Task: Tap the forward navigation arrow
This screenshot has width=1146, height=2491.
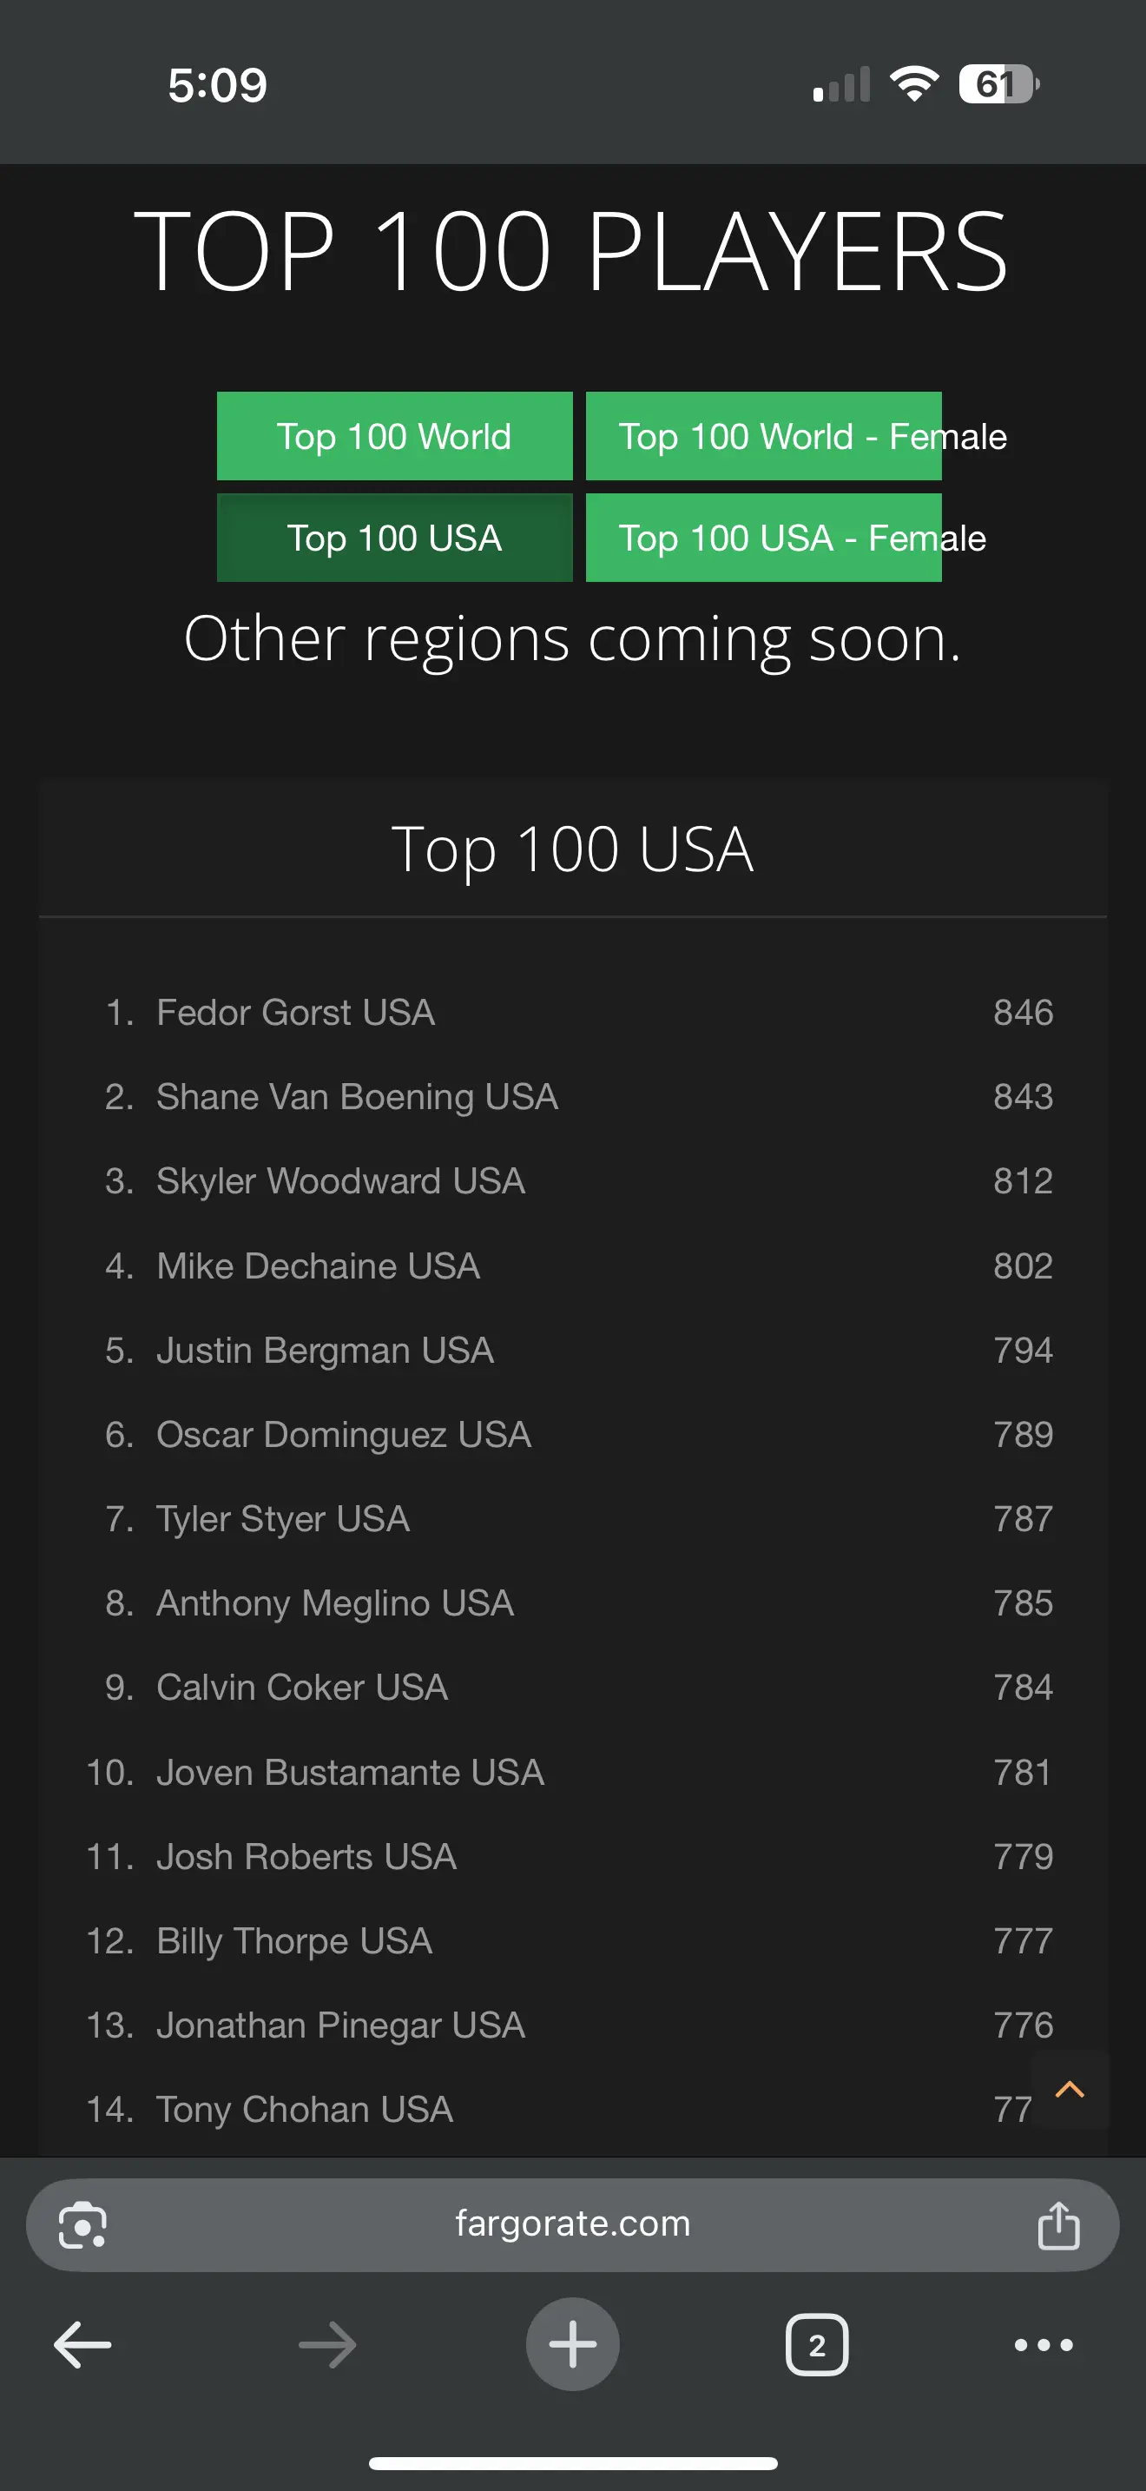Action: [327, 2345]
